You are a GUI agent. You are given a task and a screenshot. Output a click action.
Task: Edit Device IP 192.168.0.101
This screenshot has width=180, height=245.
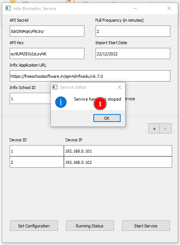[x=118, y=151]
